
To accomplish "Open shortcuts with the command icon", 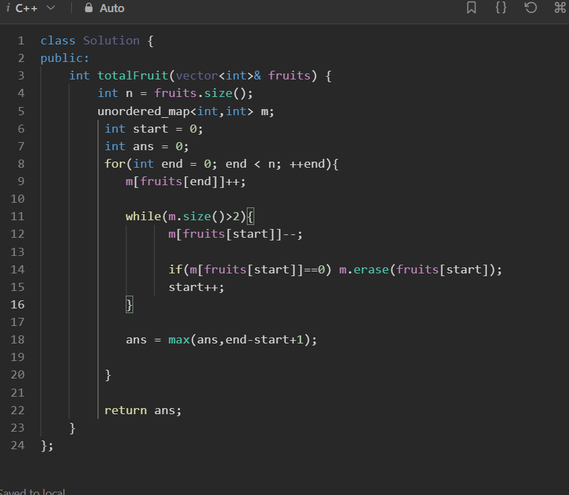I will point(560,7).
